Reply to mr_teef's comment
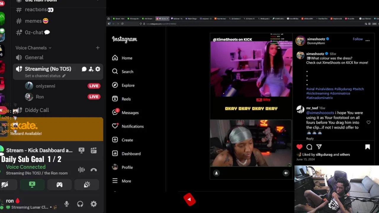Image resolution: width=379 pixels, height=213 pixels. (310, 138)
